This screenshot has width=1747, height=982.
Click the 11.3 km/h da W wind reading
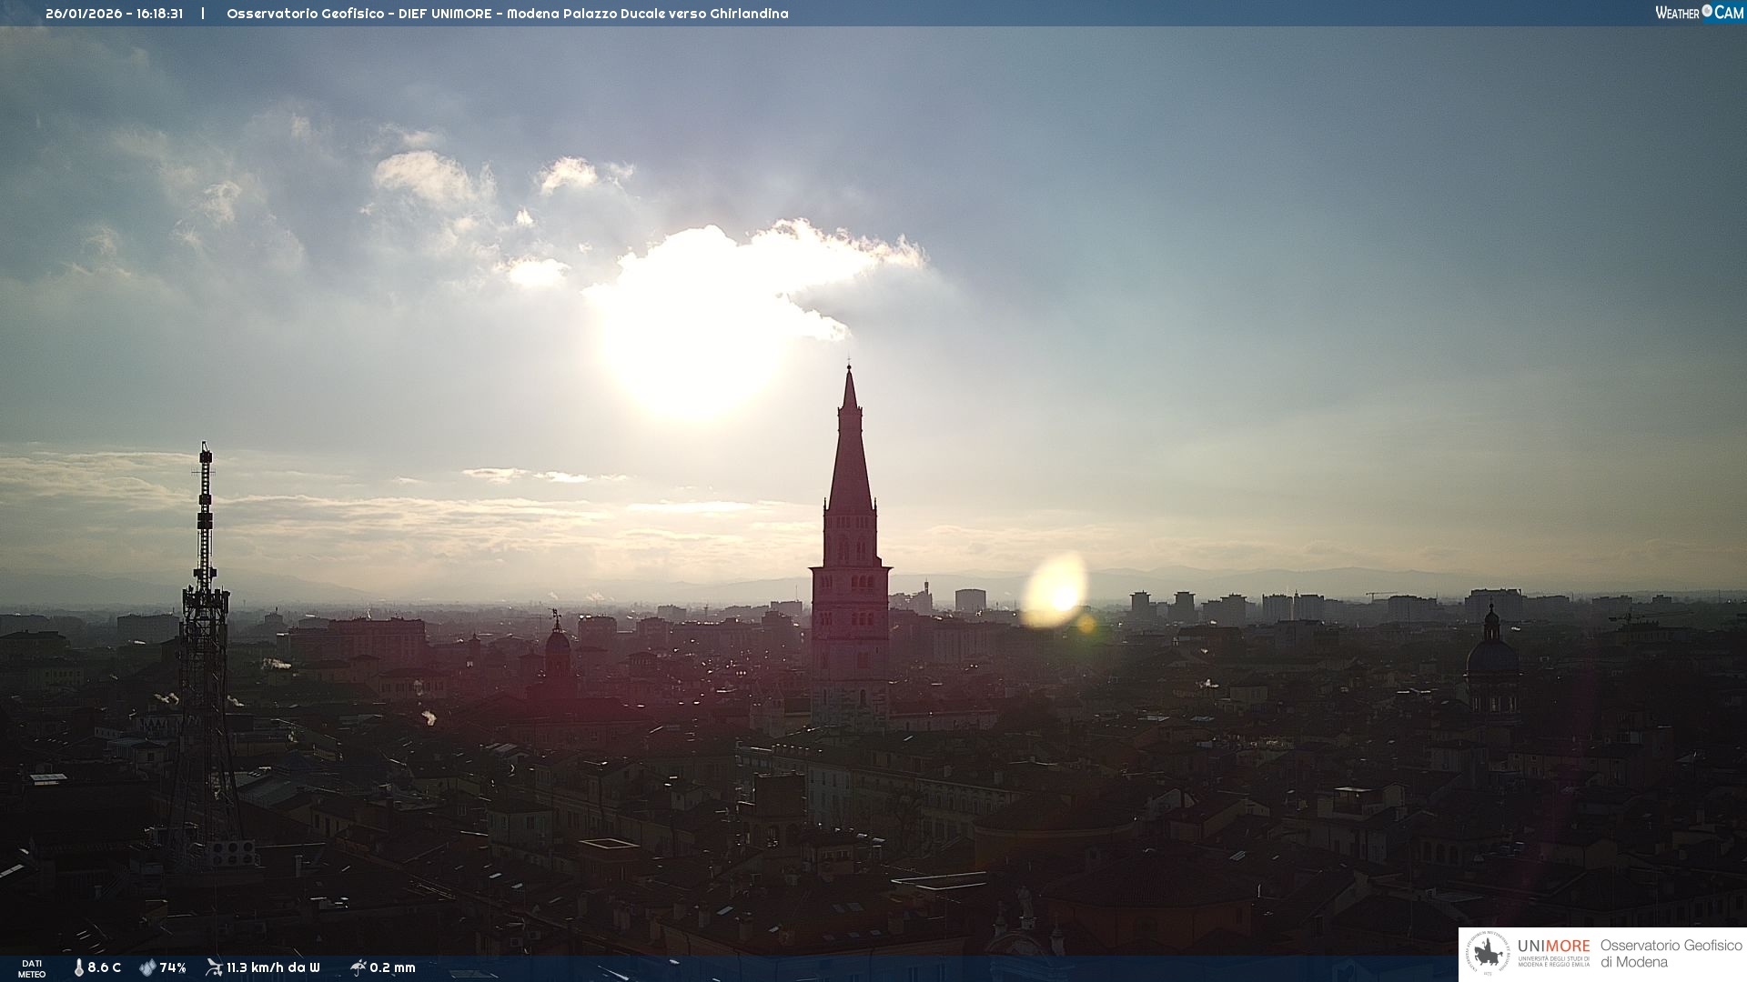tap(273, 967)
